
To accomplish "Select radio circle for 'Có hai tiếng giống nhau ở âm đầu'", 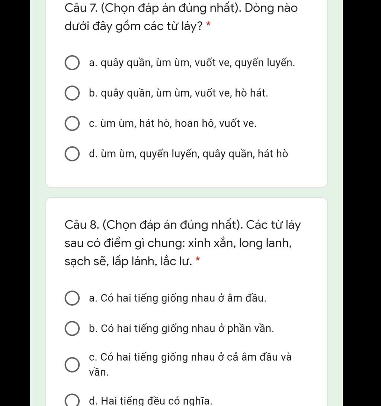I will 72,298.
